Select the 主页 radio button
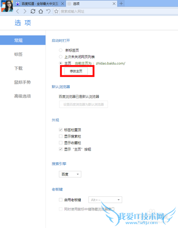 pos(61,63)
